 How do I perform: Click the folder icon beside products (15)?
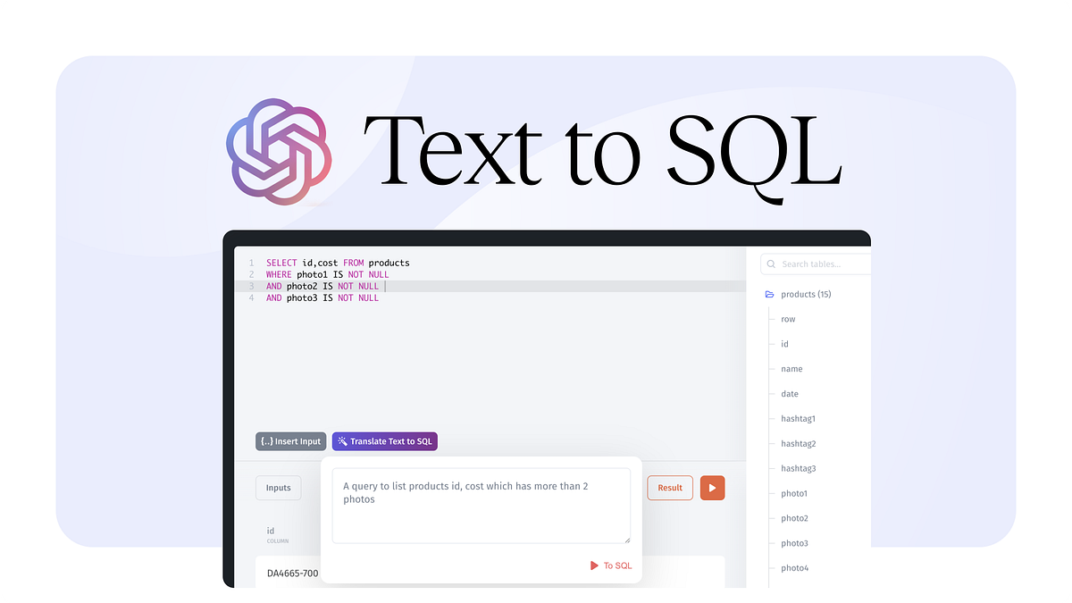[x=769, y=293]
